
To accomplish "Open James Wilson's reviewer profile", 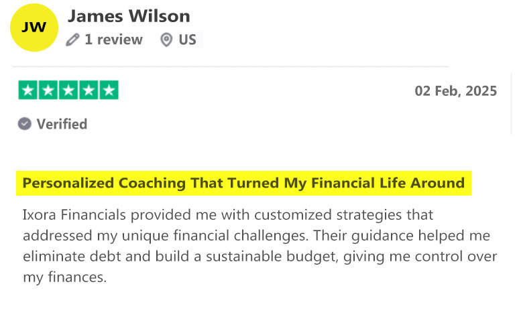I will [x=129, y=16].
